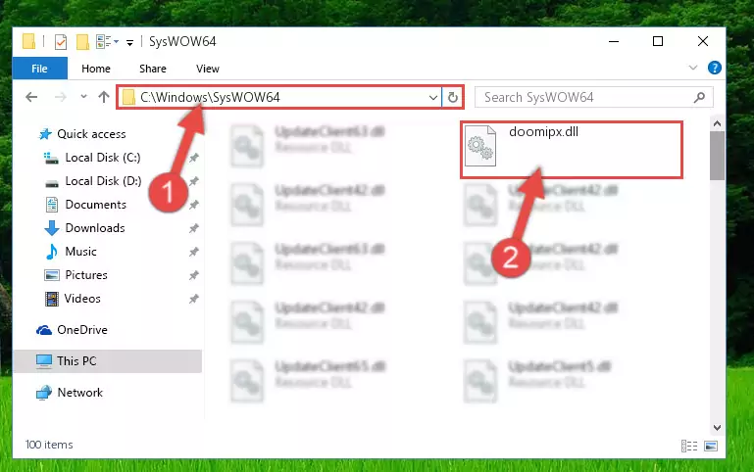Click the address bar path C:\Windows\SysWOW64

tap(210, 98)
